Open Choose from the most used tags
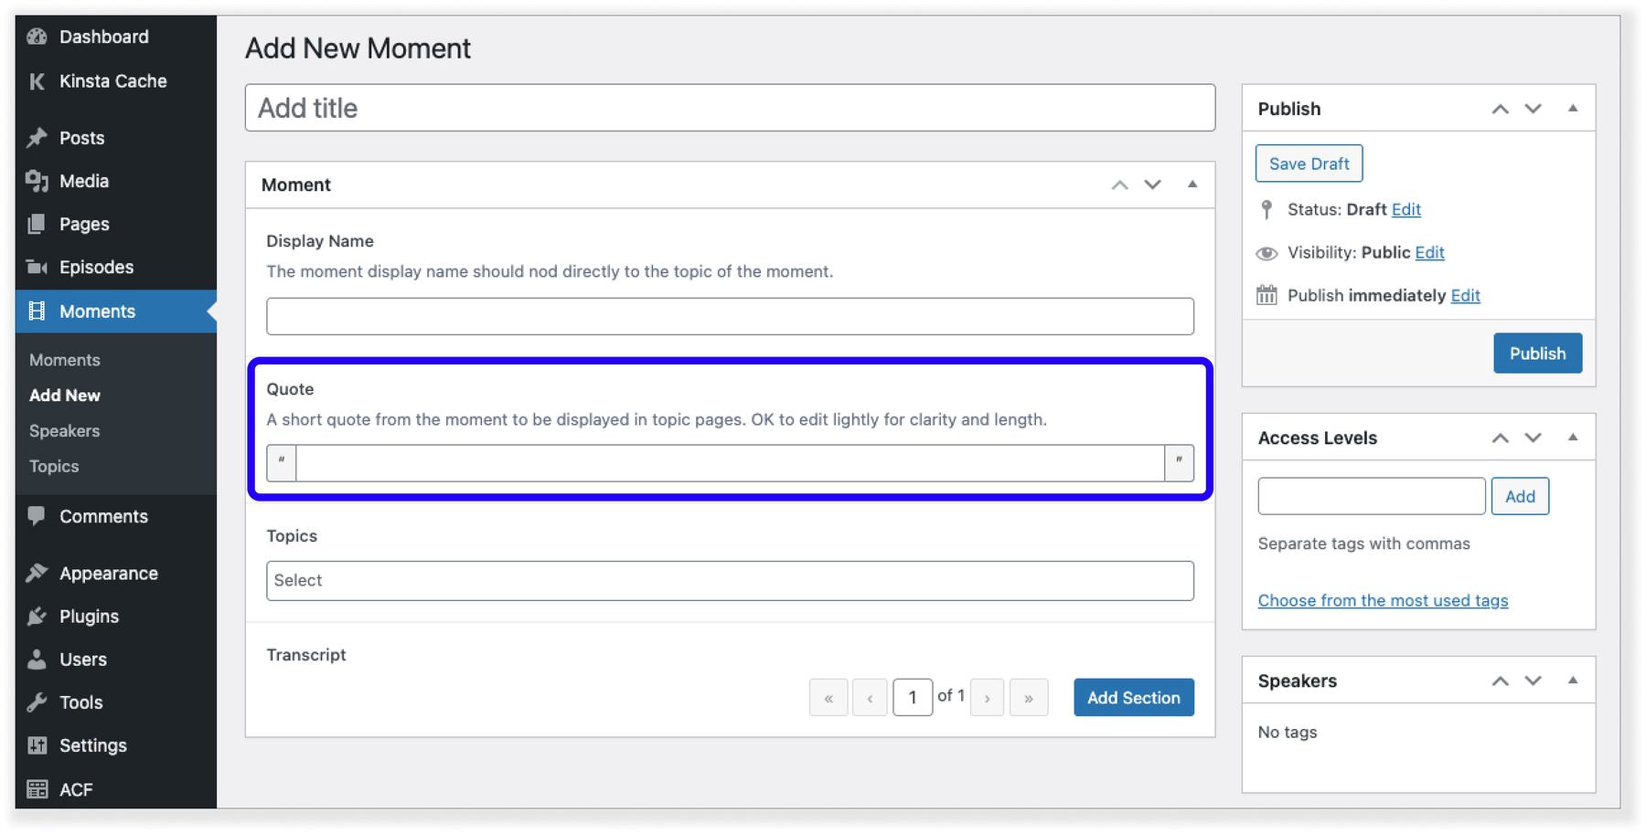The height and width of the screenshot is (834, 1646). pos(1383,600)
